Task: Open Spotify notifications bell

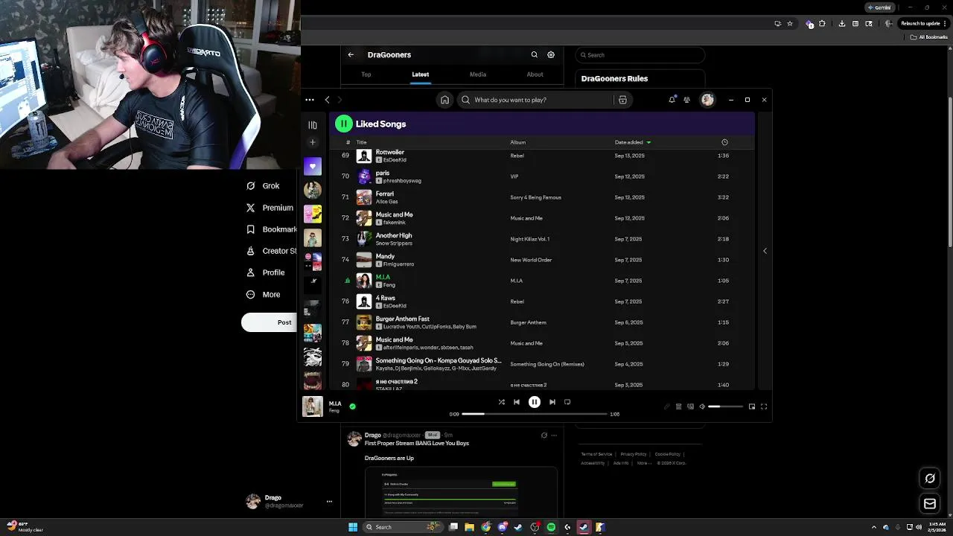Action: [x=672, y=100]
